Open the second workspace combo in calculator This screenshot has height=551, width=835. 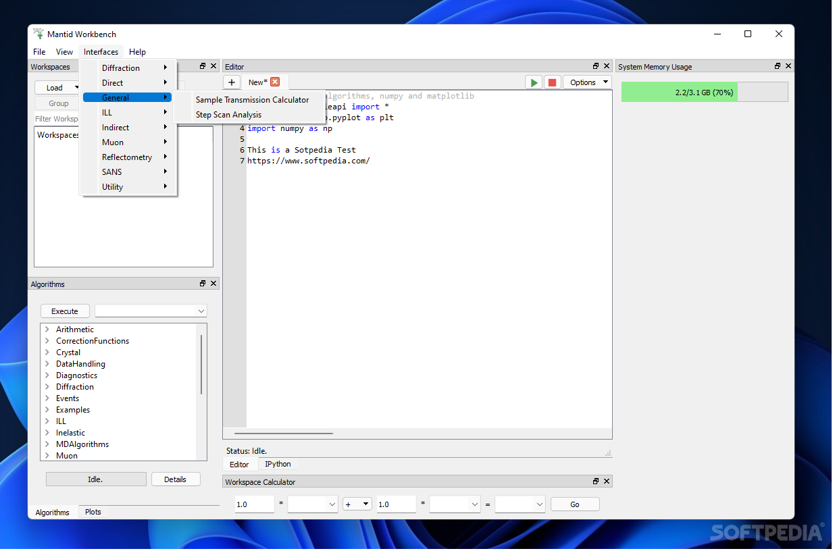coord(455,504)
